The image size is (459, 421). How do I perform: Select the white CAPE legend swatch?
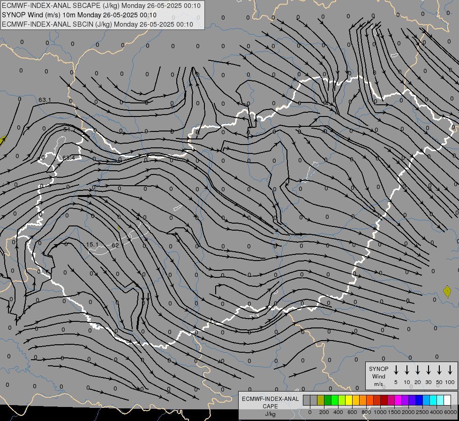(447, 400)
